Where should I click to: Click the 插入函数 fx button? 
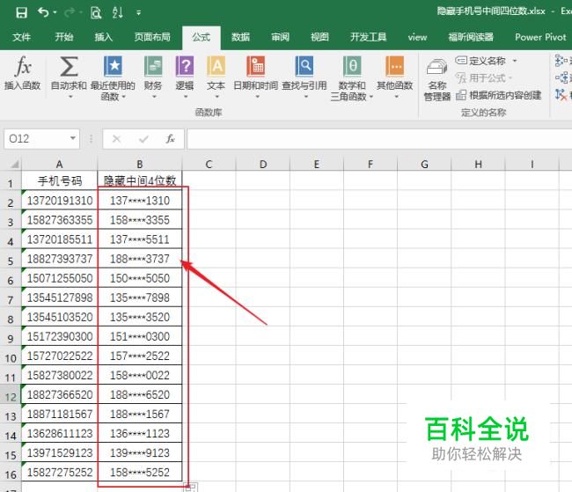click(22, 73)
